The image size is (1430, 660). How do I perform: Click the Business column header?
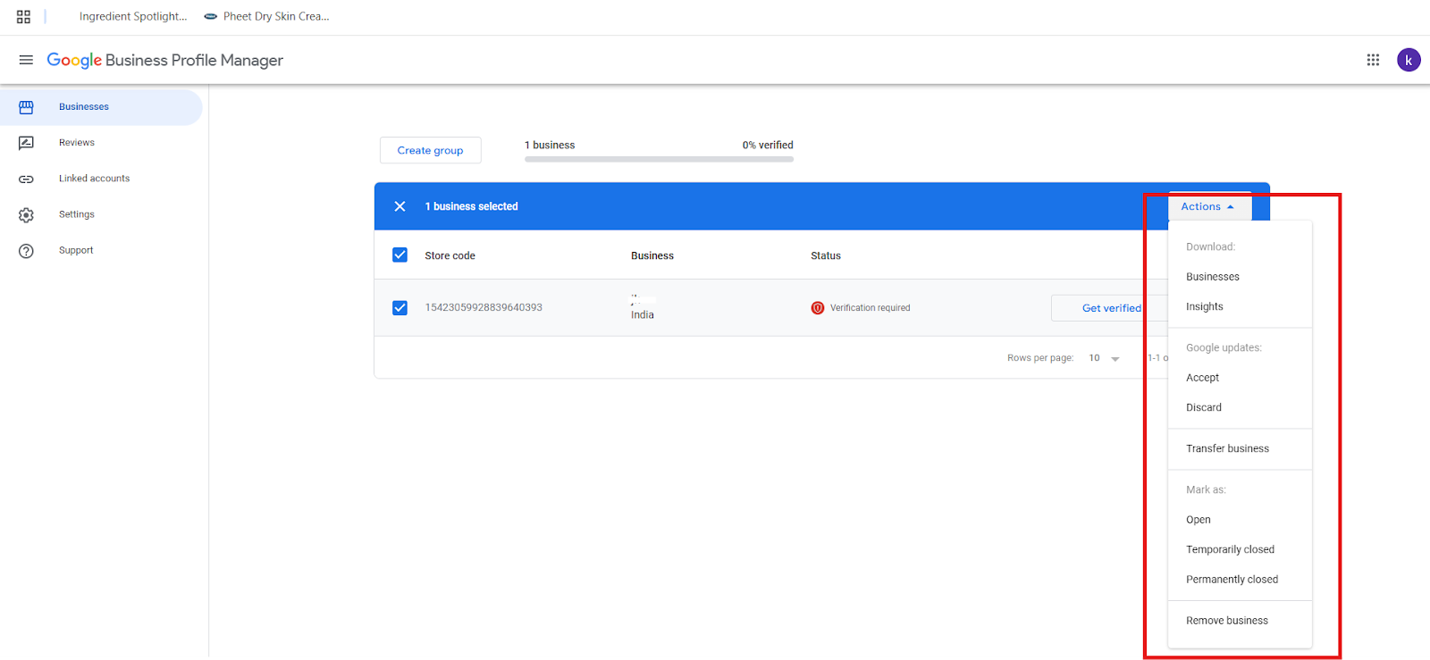click(652, 255)
